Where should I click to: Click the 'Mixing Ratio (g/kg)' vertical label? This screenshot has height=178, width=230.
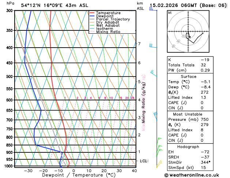point(144,103)
